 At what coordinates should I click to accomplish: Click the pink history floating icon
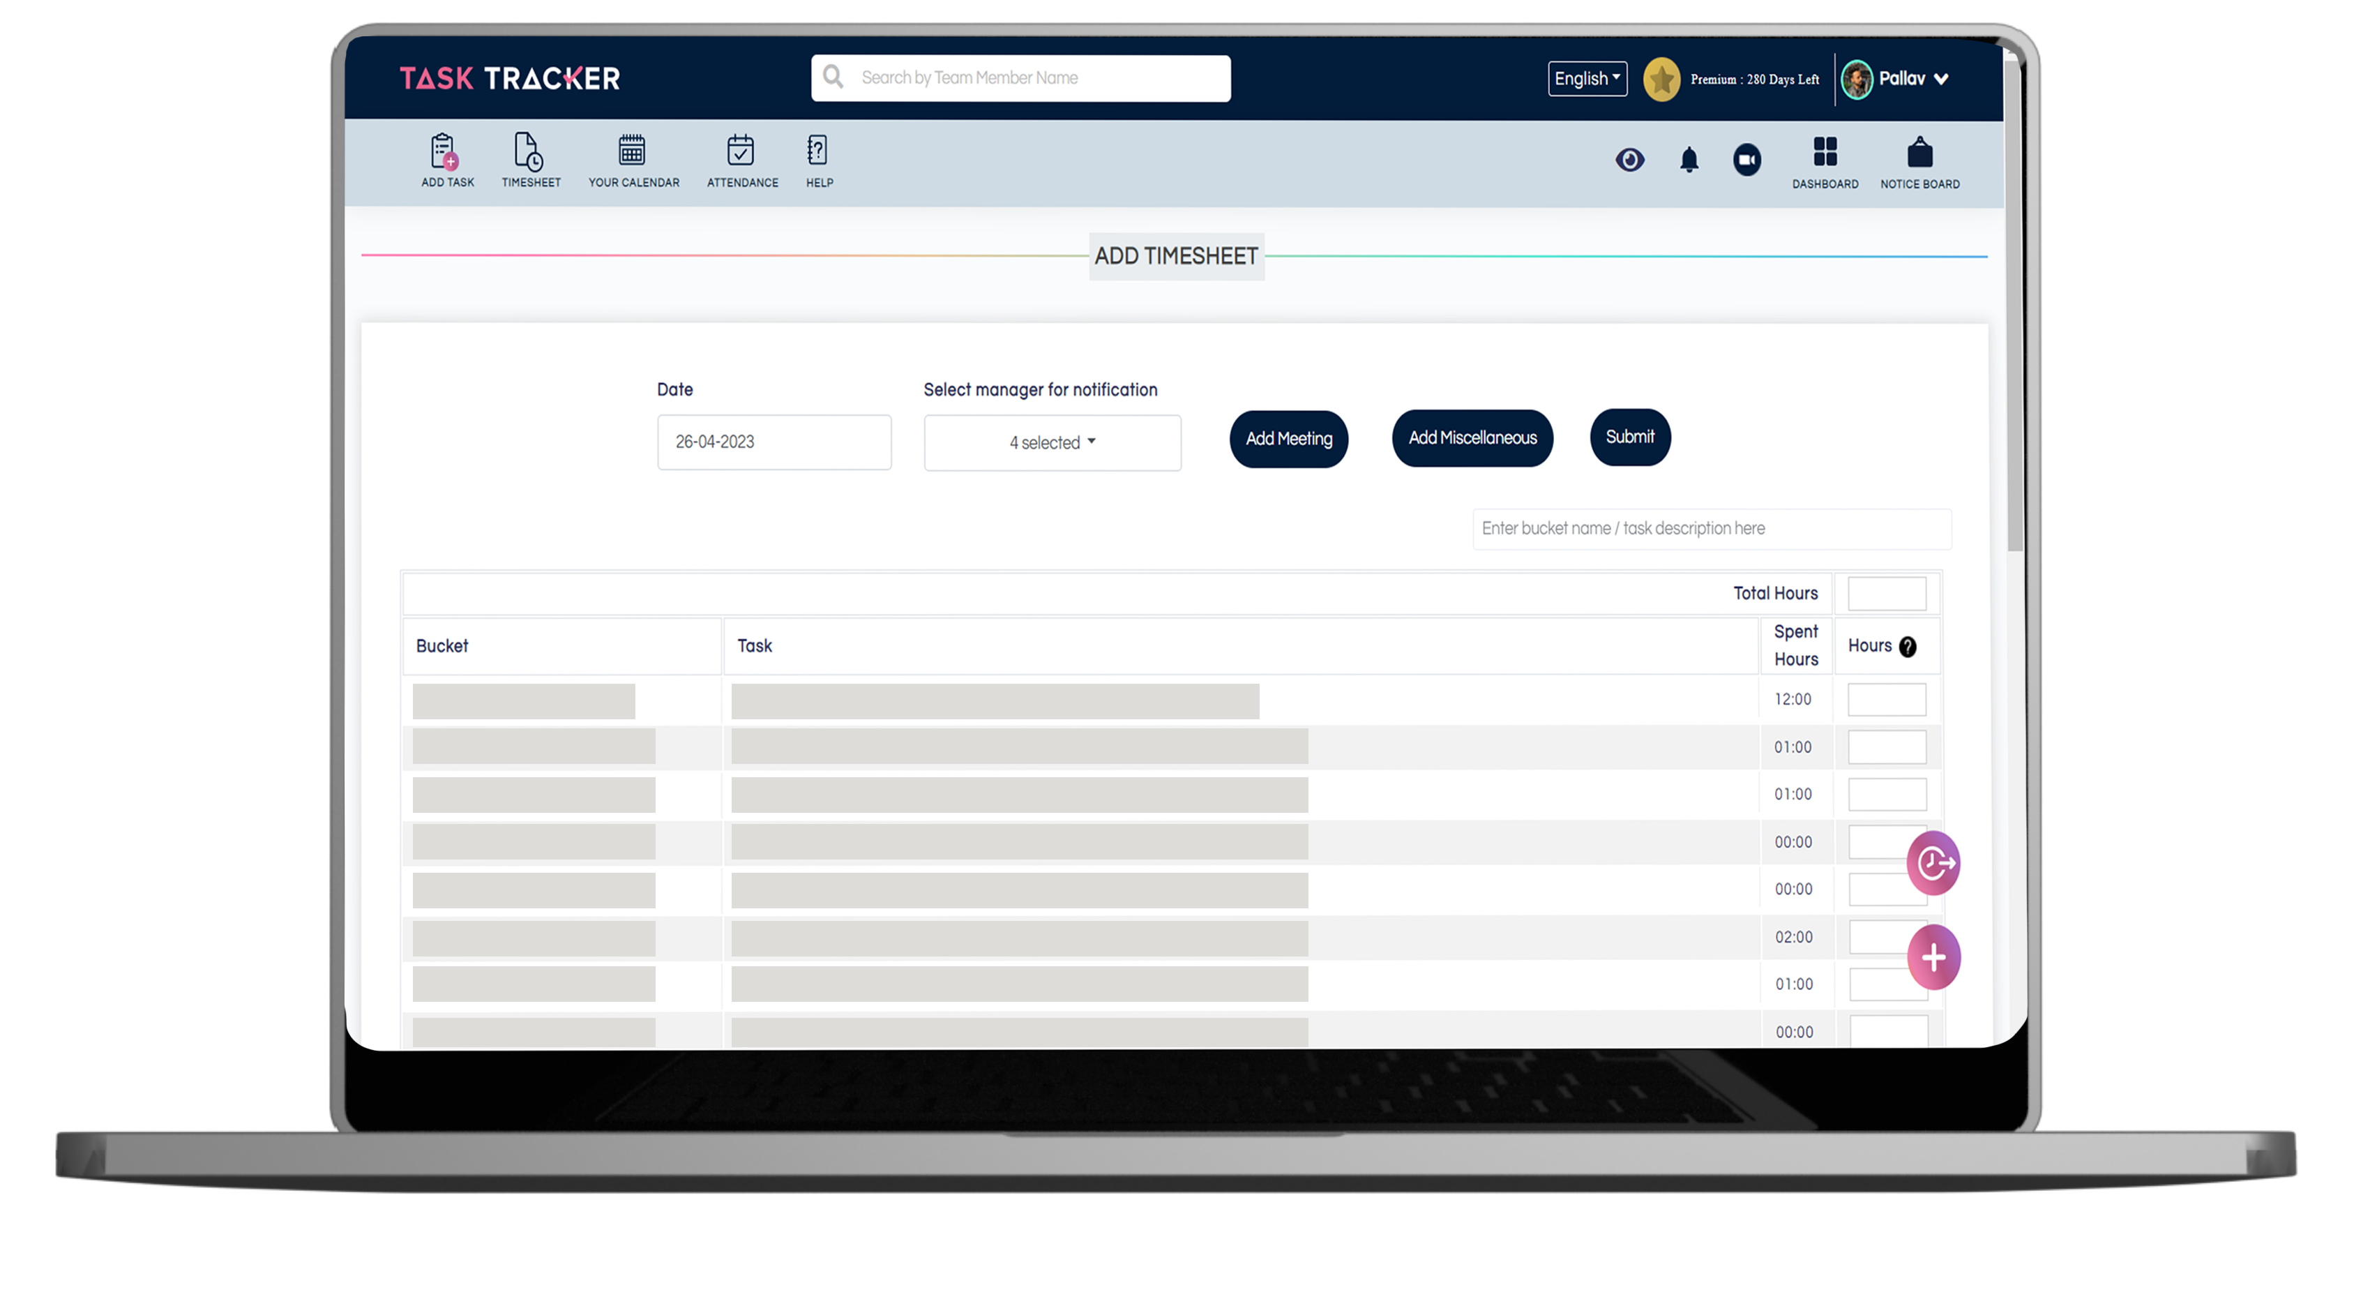tap(1933, 862)
